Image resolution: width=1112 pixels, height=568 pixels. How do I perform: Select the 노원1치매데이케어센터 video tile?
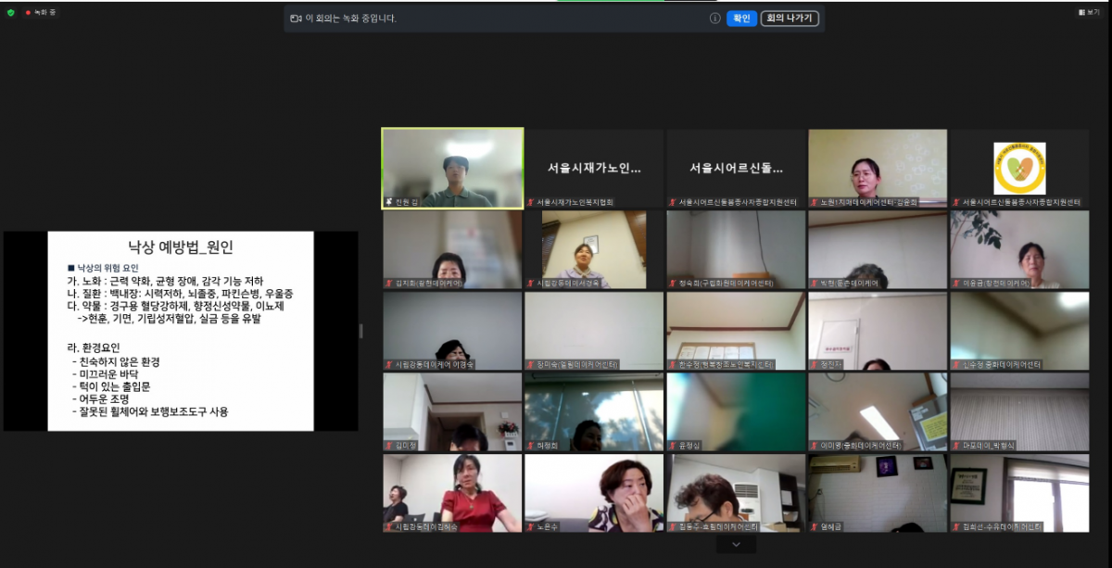coord(877,169)
